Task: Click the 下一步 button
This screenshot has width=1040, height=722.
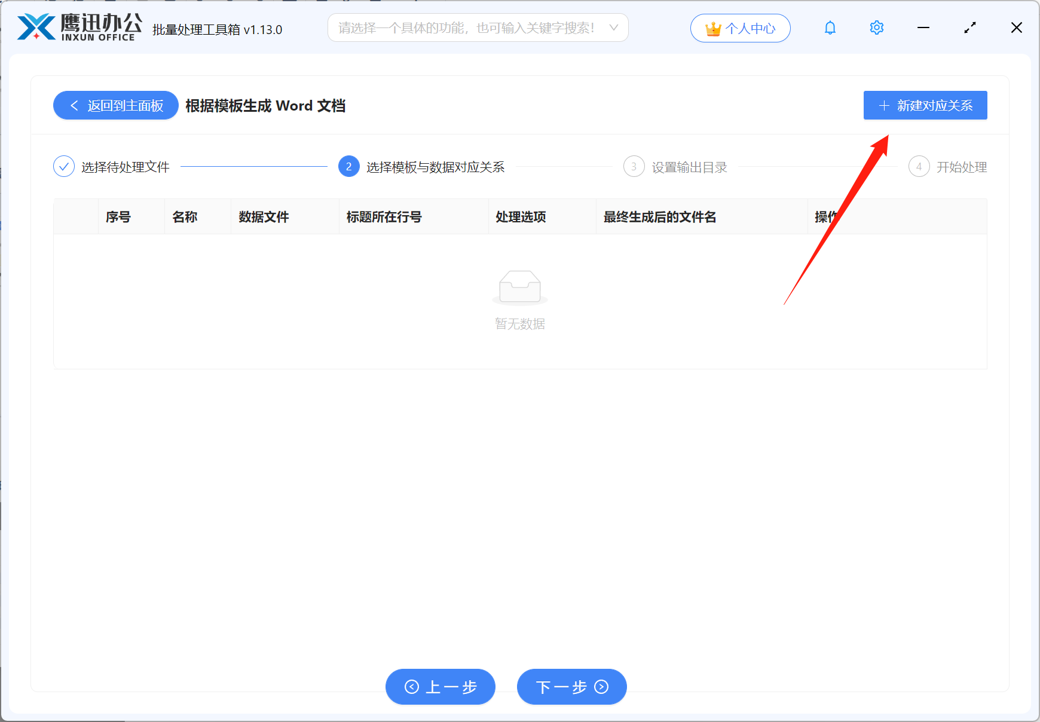Action: 571,687
